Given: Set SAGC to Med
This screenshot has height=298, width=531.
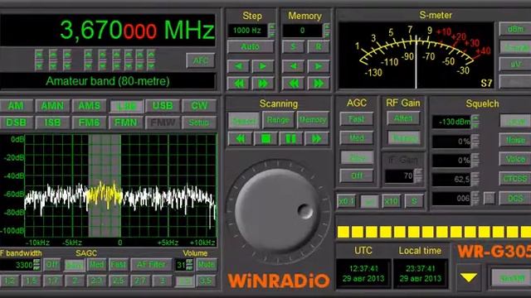Looking at the screenshot, I should pyautogui.click(x=96, y=265).
